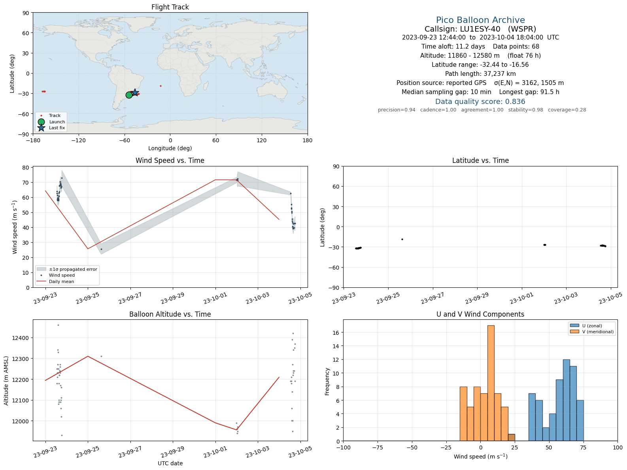This screenshot has width=627, height=470.
Task: Click the 12400 altitude tick label
Action: click(x=21, y=338)
